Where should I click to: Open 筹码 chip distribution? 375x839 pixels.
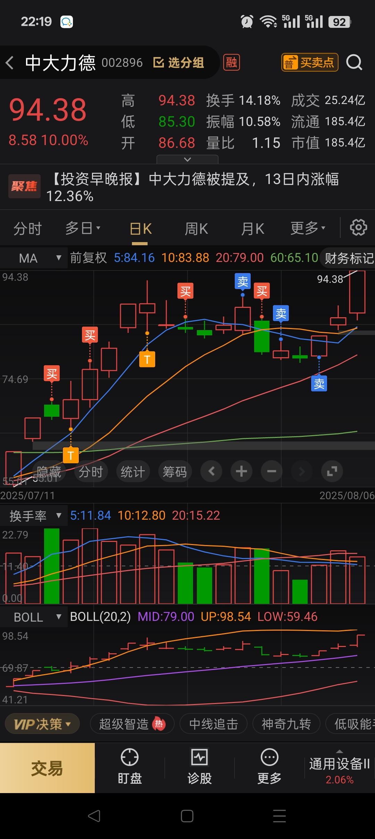[x=175, y=472]
